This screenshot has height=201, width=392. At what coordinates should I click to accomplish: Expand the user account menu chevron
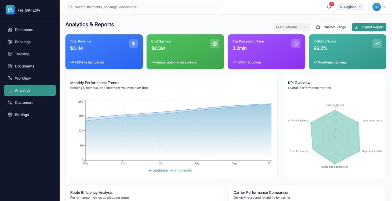[x=384, y=7]
